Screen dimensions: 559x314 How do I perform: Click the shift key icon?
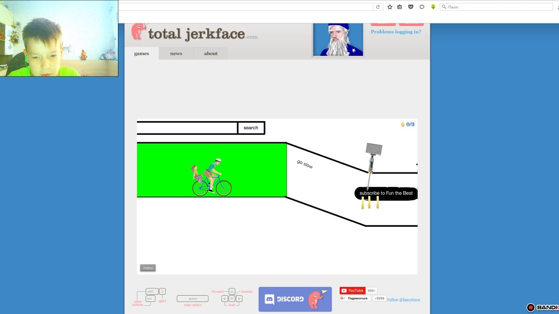[x=152, y=291]
